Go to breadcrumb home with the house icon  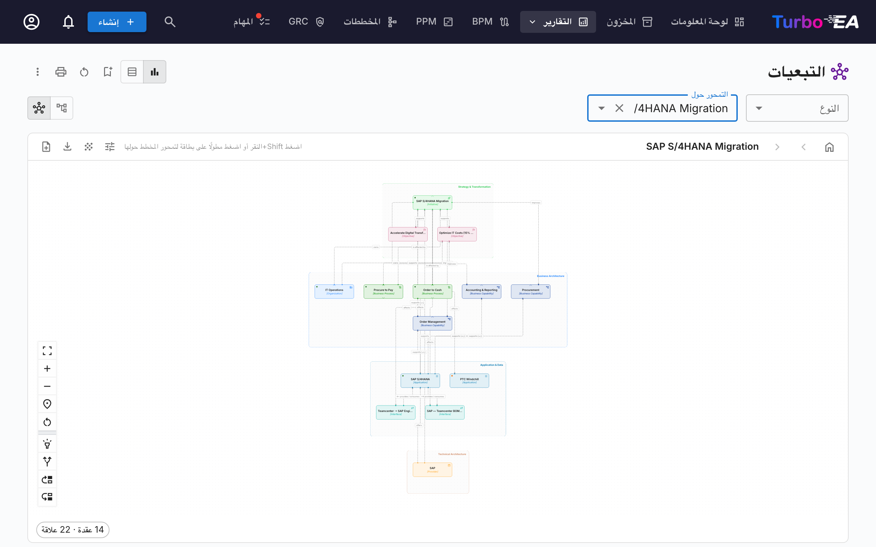[829, 147]
